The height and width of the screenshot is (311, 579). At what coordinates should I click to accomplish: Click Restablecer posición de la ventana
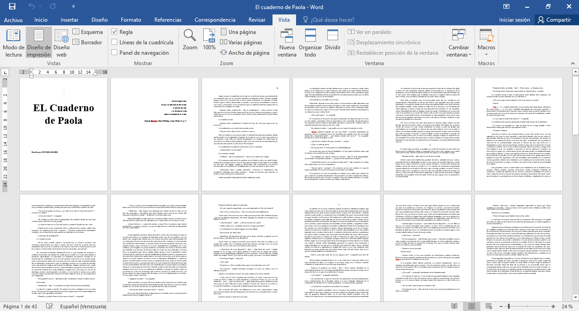click(392, 53)
